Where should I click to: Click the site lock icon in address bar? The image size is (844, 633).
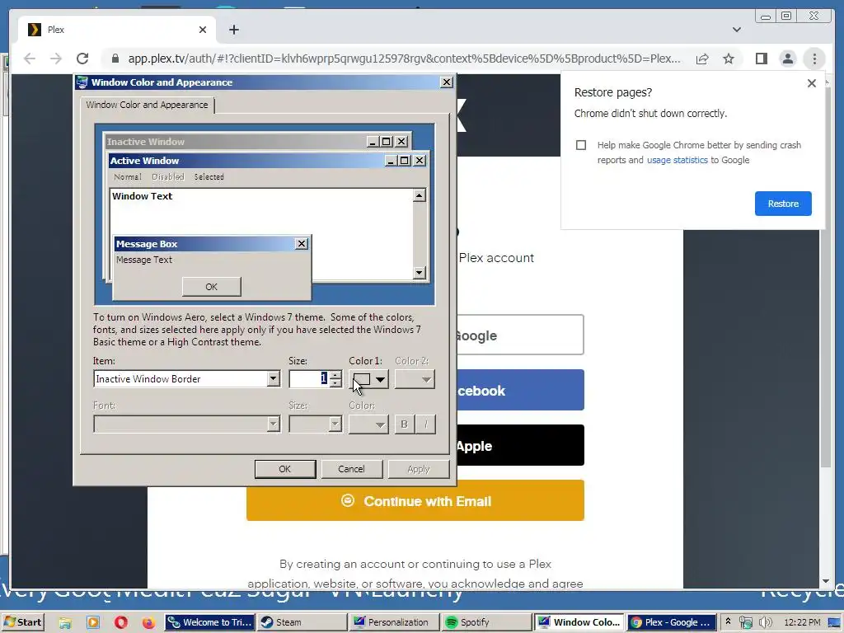click(115, 59)
